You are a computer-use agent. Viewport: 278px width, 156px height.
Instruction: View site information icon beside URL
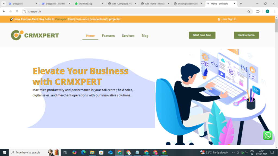pos(25,11)
